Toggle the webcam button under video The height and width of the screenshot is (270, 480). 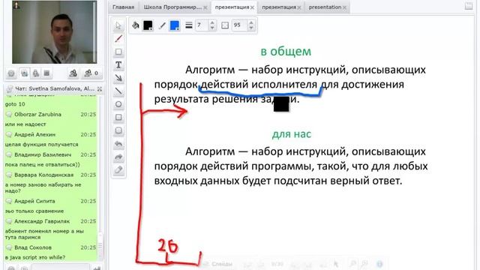(24, 73)
